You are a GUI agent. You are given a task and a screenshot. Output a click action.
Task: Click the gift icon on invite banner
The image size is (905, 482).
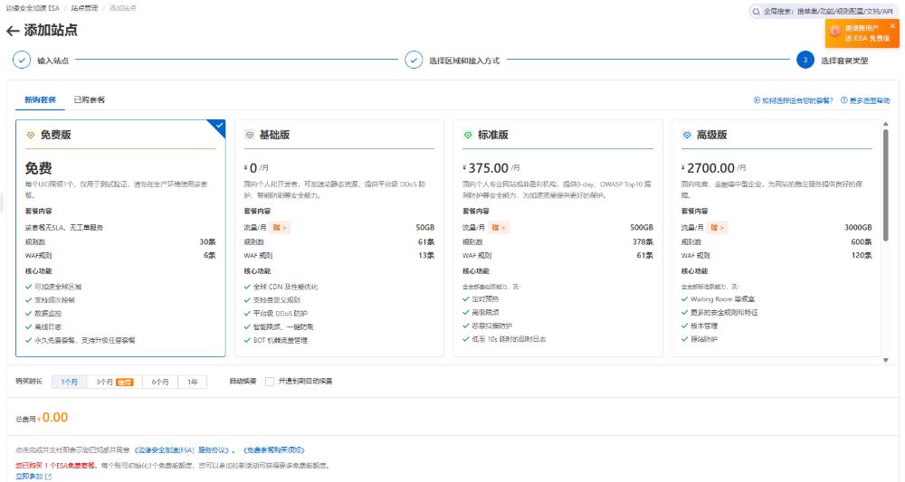click(834, 32)
